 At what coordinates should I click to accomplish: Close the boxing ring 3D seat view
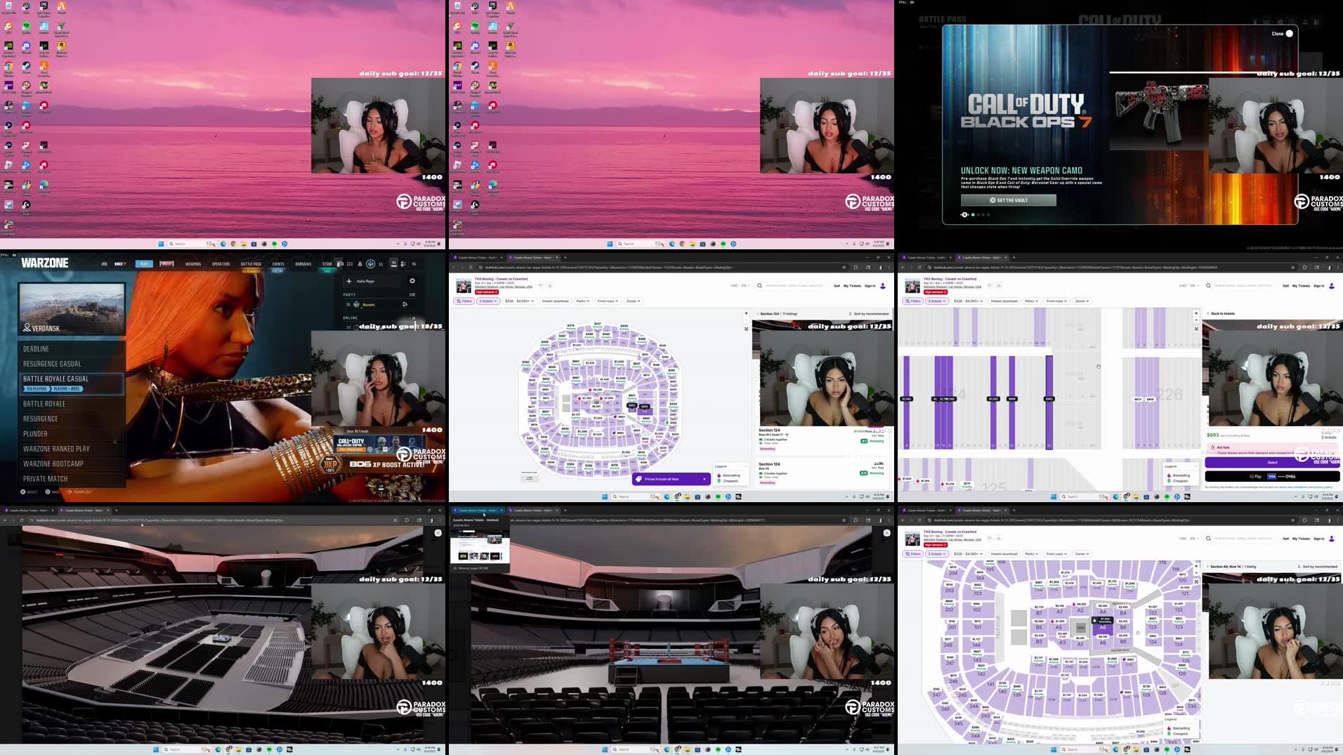click(886, 533)
